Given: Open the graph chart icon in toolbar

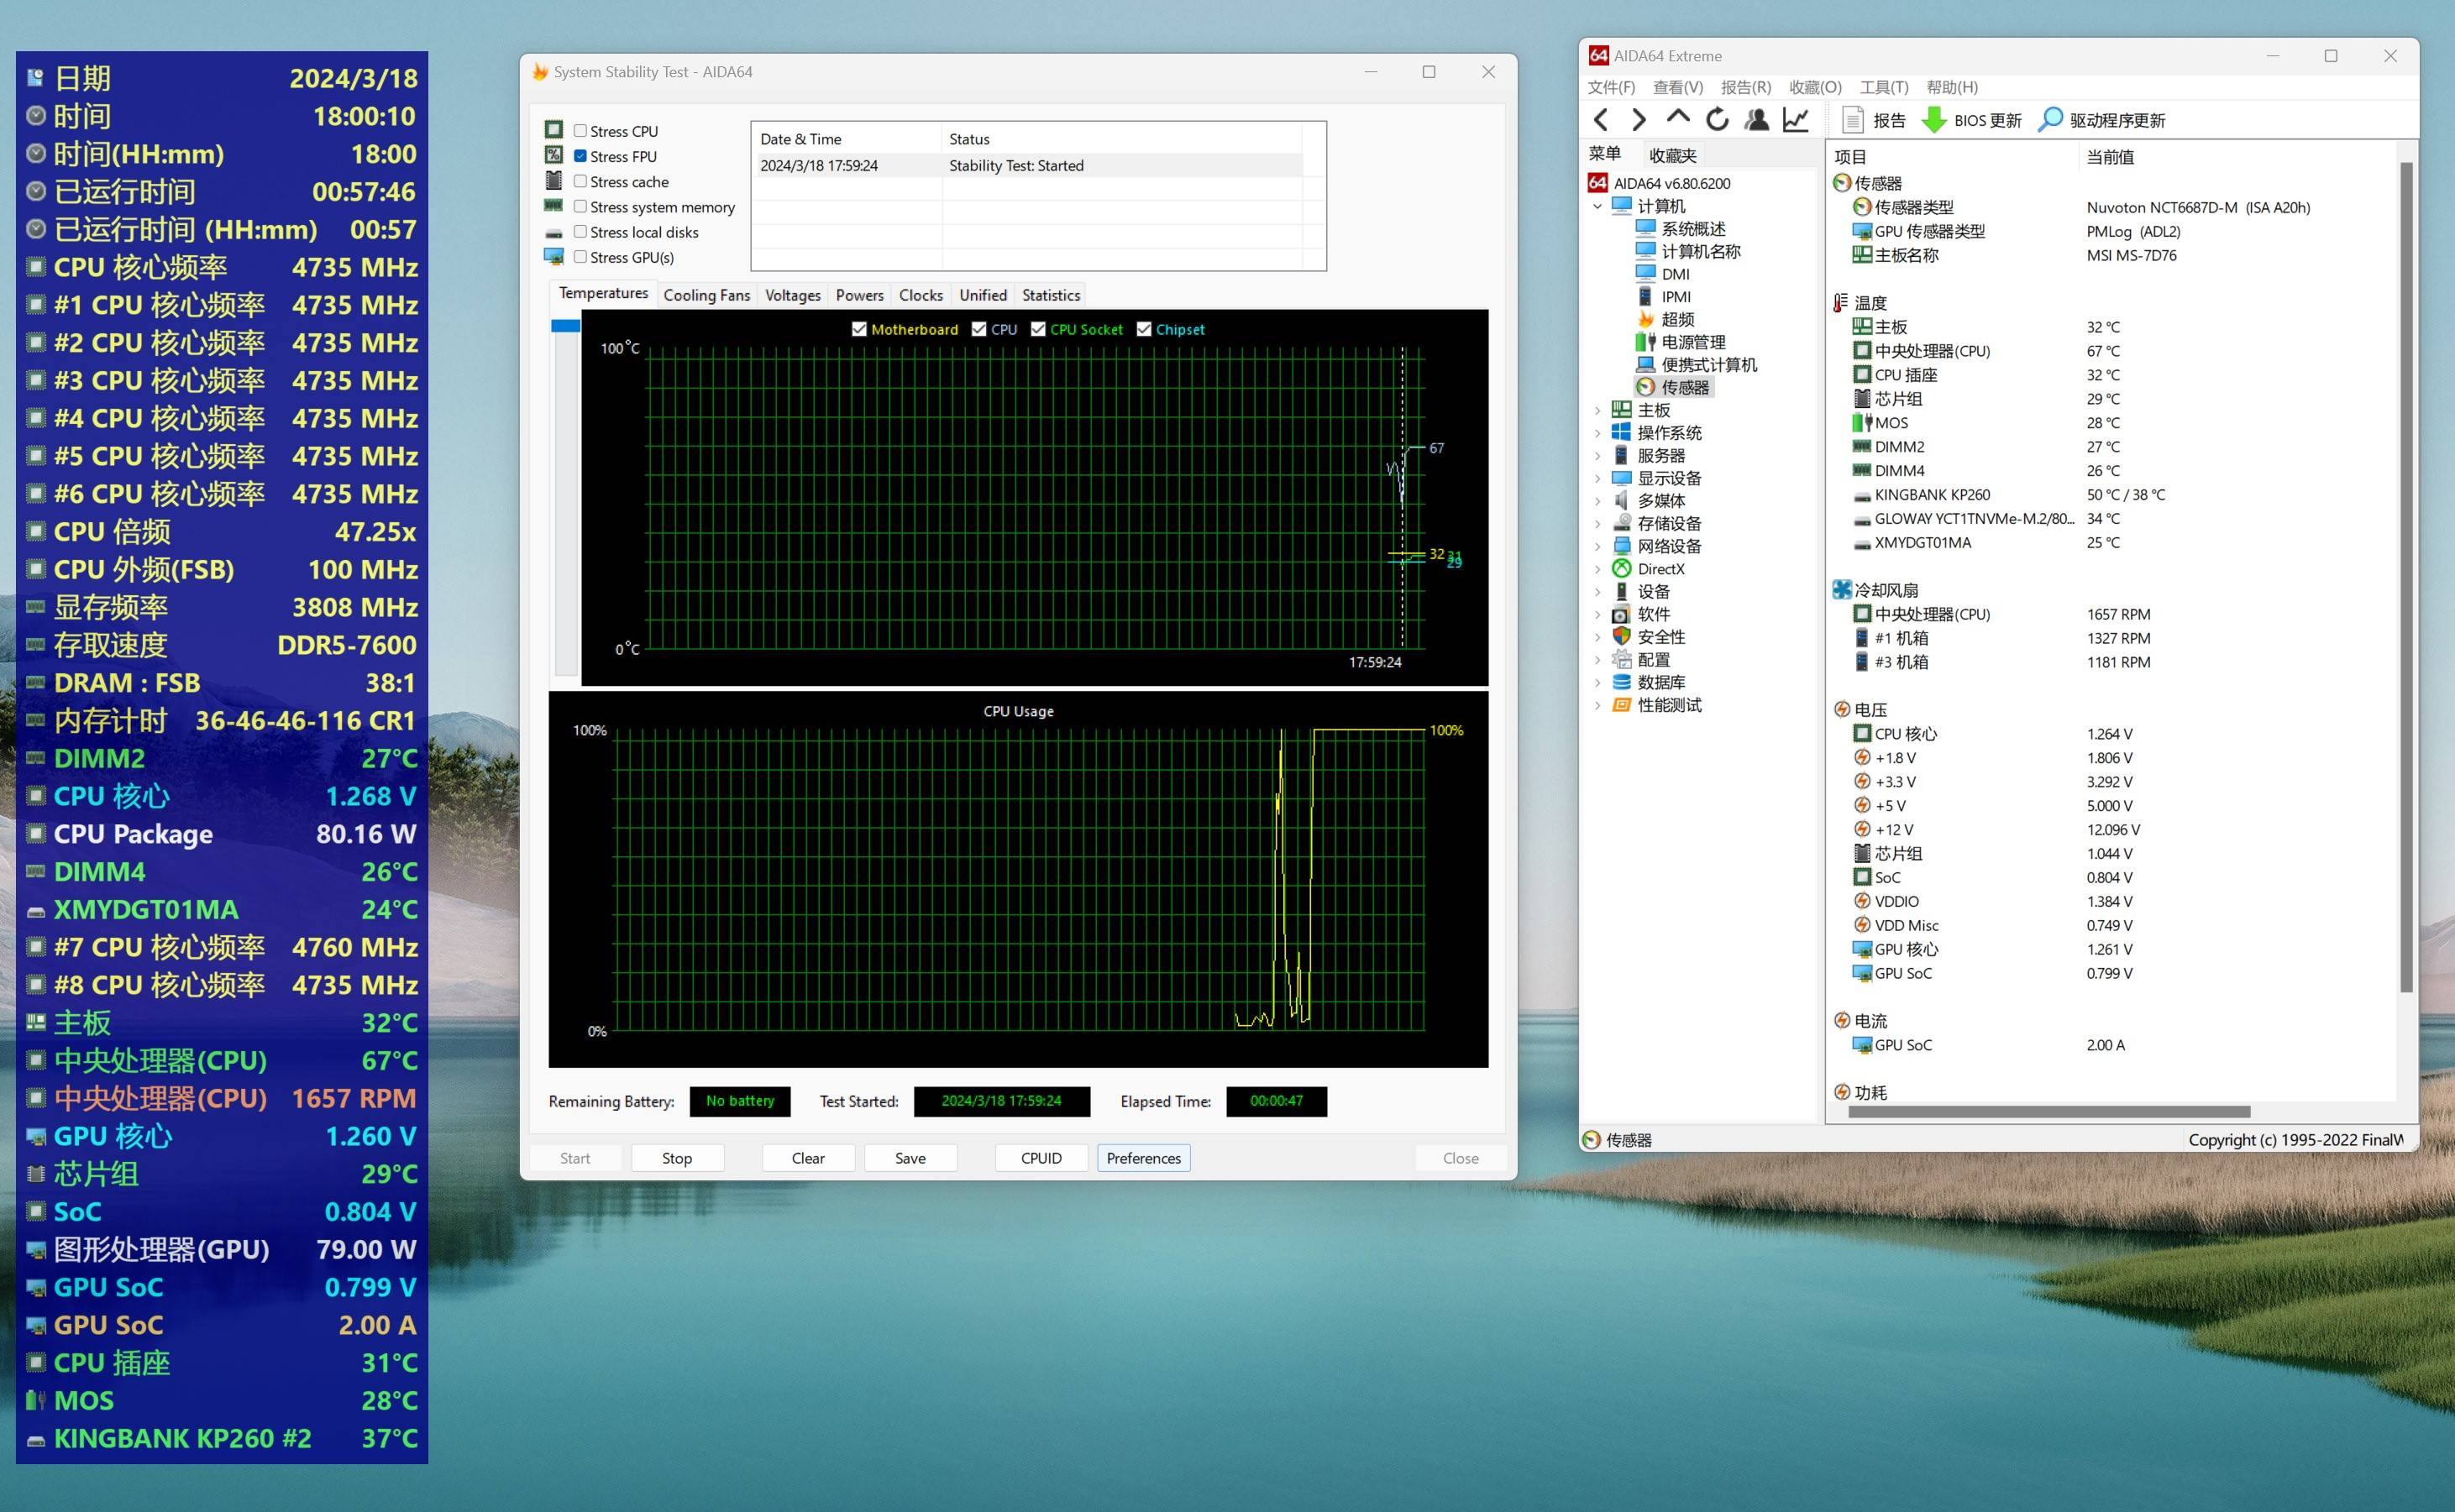Looking at the screenshot, I should coord(1797,120).
